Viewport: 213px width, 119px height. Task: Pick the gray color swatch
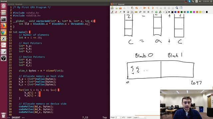[x=185, y=12]
